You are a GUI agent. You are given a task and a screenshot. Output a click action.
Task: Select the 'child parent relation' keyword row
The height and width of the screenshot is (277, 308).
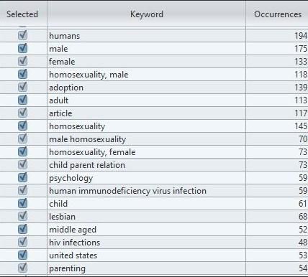point(154,165)
